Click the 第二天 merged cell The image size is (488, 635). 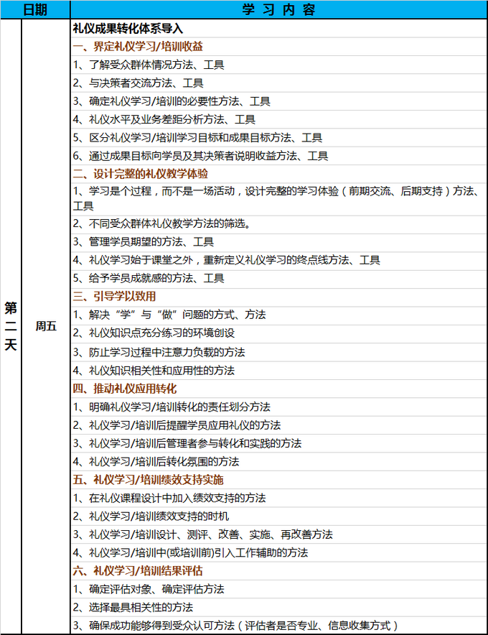(11, 325)
